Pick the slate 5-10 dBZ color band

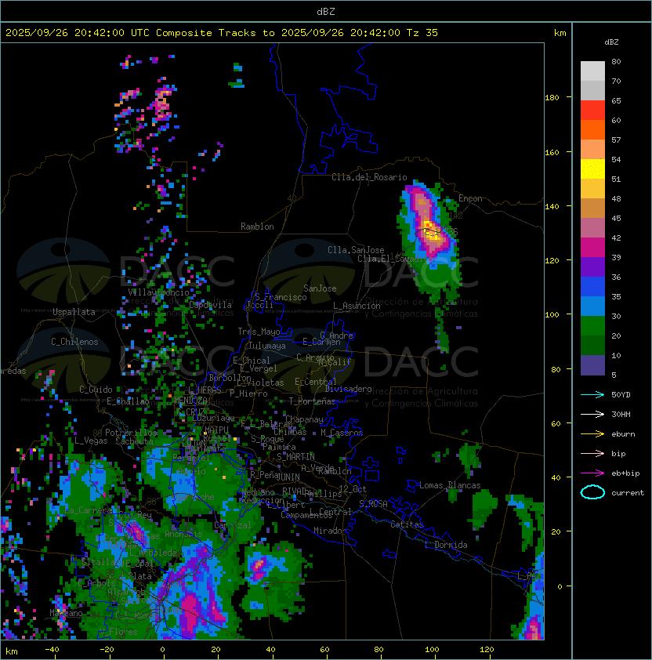point(592,365)
